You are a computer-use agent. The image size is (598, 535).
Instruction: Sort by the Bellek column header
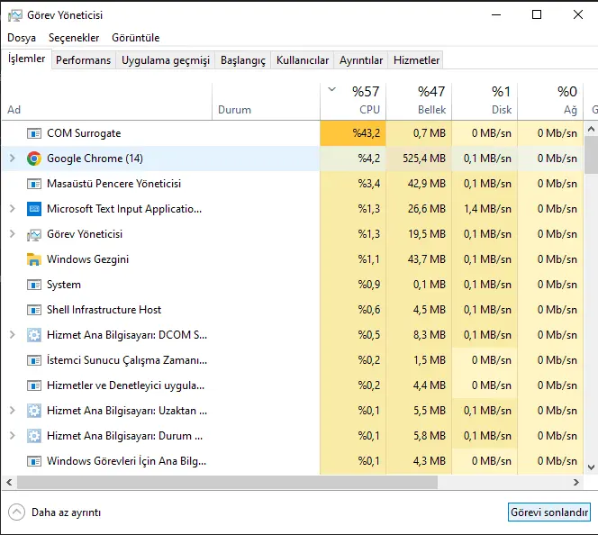pyautogui.click(x=419, y=101)
